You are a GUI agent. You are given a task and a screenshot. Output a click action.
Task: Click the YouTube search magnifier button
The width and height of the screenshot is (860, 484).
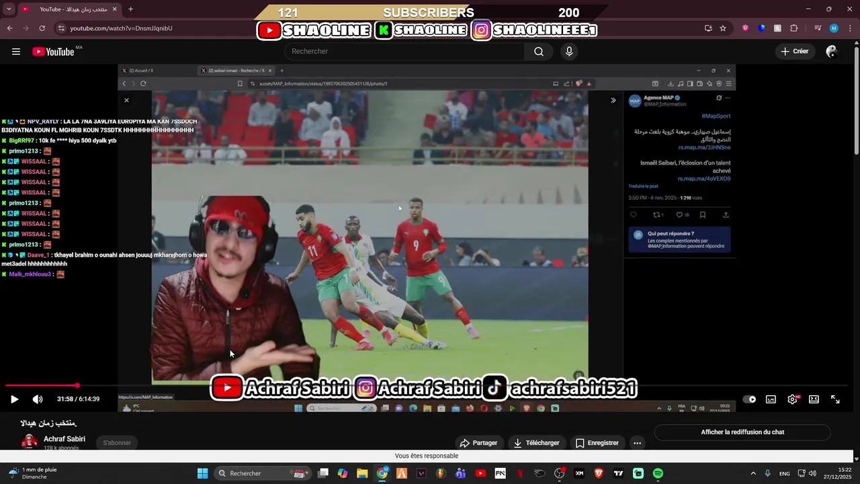tap(539, 52)
